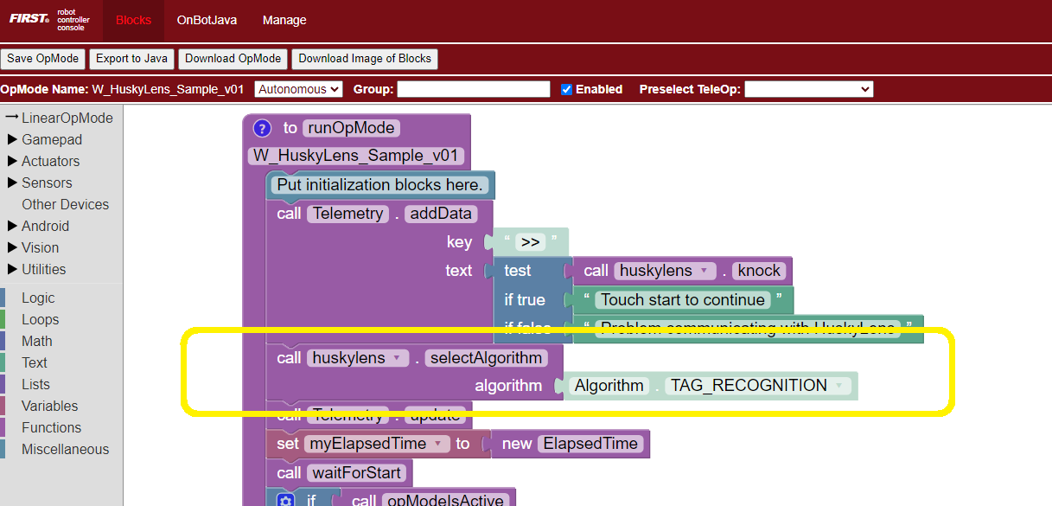Click the Export to Java button
The image size is (1052, 506).
pyautogui.click(x=131, y=59)
